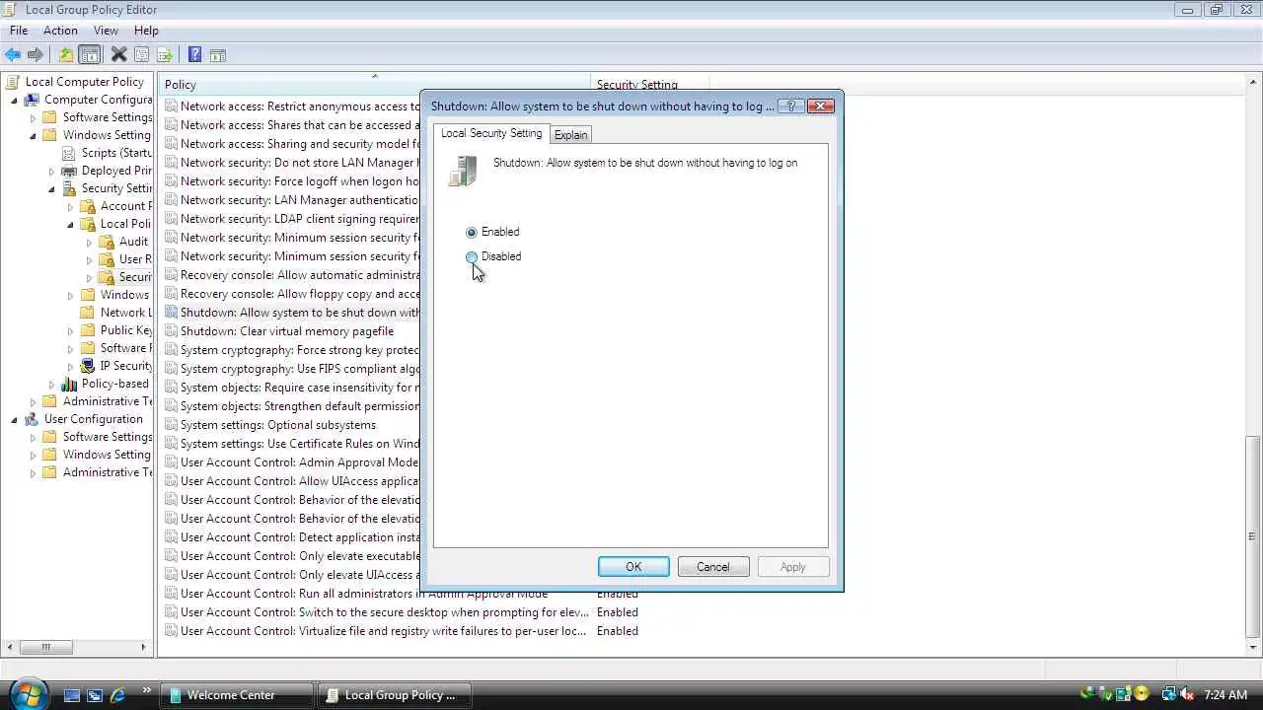The image size is (1263, 710).
Task: Click the Deployed Printers node icon
Action: (x=69, y=171)
